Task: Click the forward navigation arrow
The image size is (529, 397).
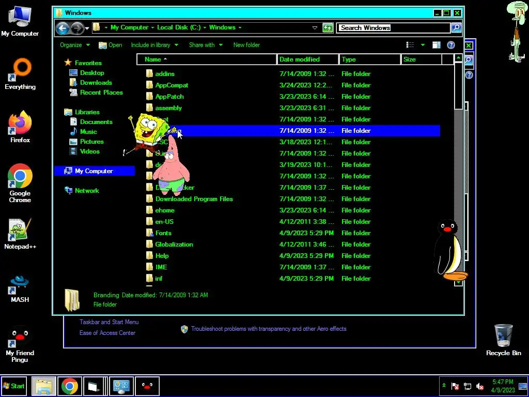Action: [77, 28]
